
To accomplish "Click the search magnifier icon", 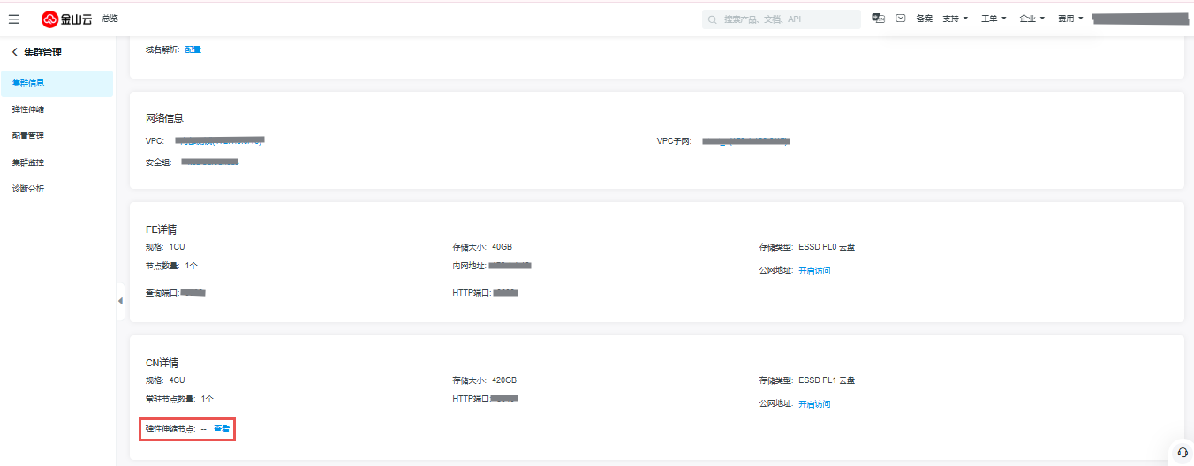I will point(713,19).
